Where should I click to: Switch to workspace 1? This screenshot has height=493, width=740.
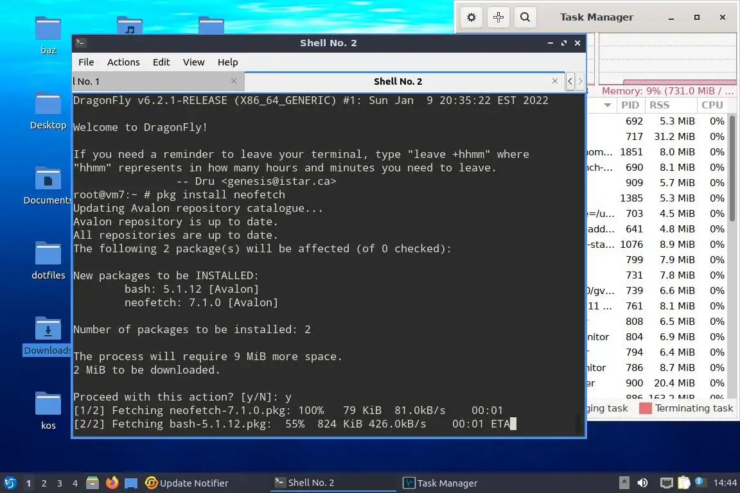[x=28, y=483]
